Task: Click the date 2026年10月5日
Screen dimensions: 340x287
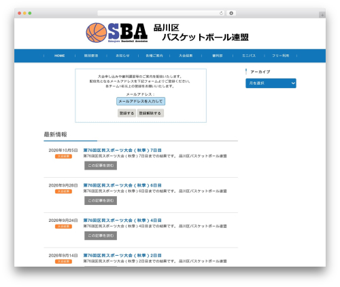Action: (x=63, y=151)
